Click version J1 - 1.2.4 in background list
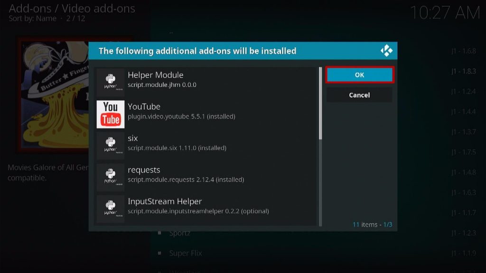486x273 pixels. pos(463,91)
